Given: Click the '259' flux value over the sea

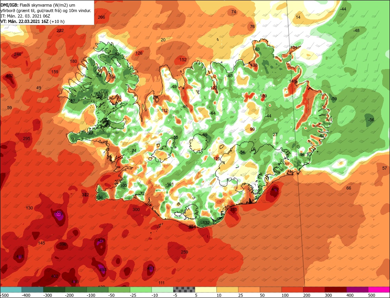Looking at the screenshot, I should click(x=184, y=252).
